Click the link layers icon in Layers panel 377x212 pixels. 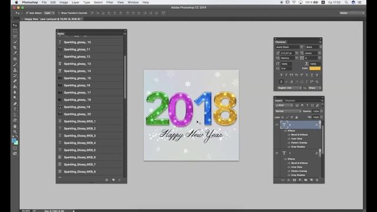click(x=283, y=180)
